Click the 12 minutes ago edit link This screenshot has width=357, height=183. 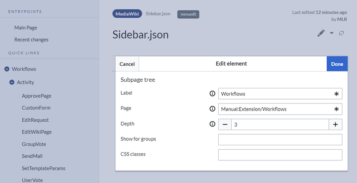pos(331,12)
